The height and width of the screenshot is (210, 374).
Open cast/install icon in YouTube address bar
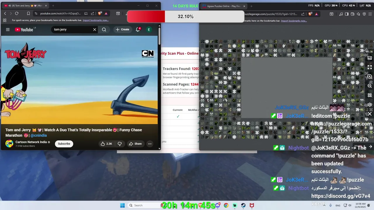click(86, 13)
